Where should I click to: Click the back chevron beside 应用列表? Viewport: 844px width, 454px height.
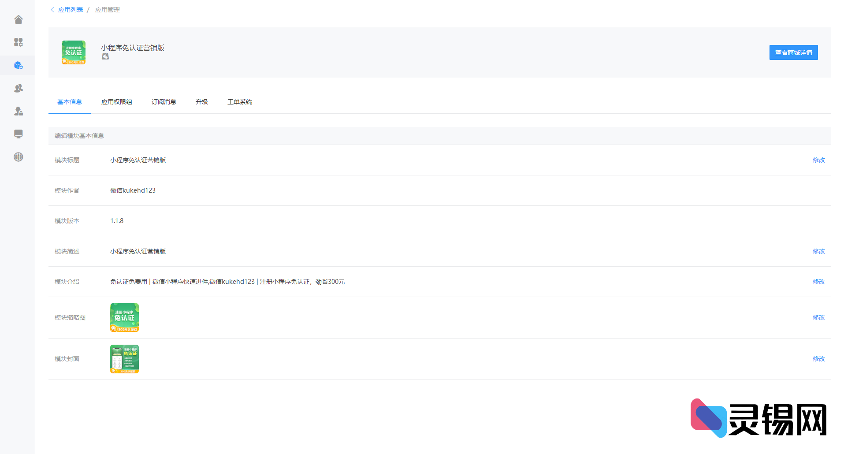(x=52, y=10)
